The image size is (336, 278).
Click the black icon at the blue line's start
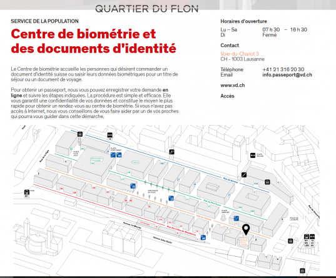tap(80, 134)
